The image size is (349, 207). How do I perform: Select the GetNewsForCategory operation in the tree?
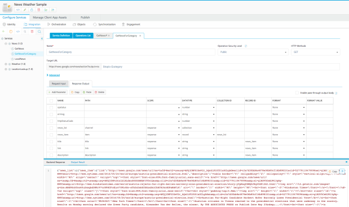(x=25, y=54)
